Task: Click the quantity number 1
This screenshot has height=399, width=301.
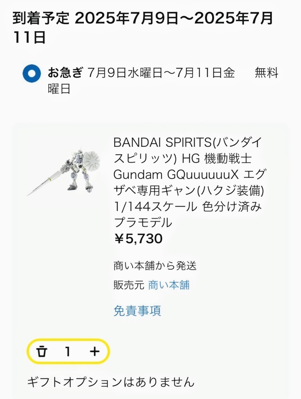Action: [x=68, y=352]
